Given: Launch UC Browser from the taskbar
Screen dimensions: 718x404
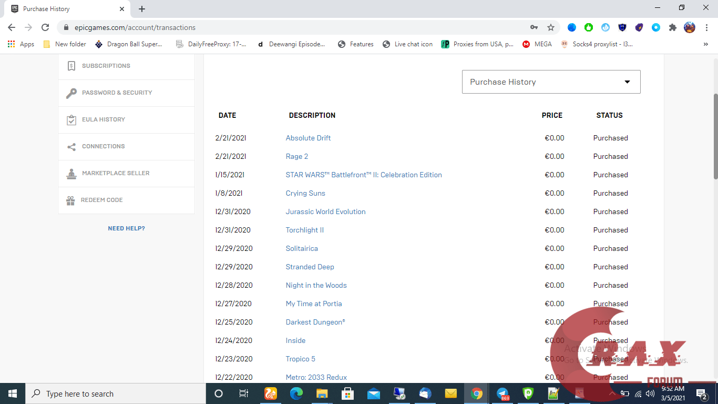Looking at the screenshot, I should point(270,393).
